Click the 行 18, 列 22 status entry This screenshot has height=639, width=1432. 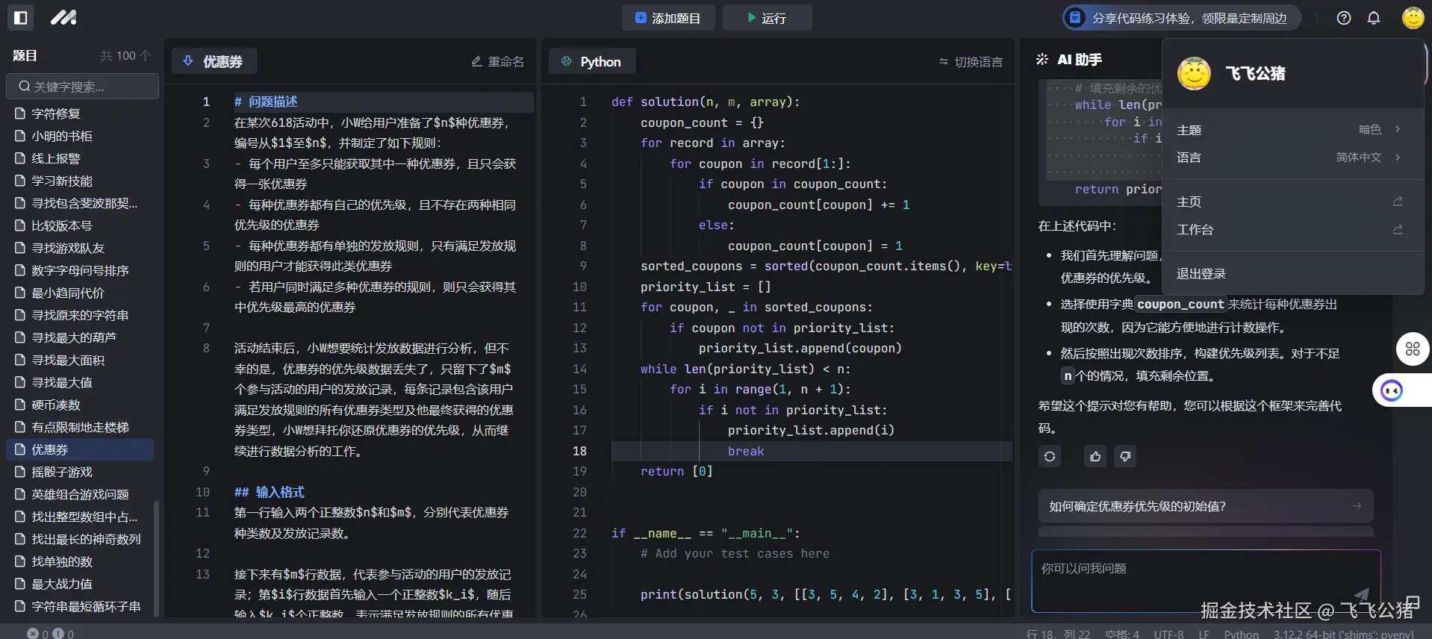(1058, 634)
